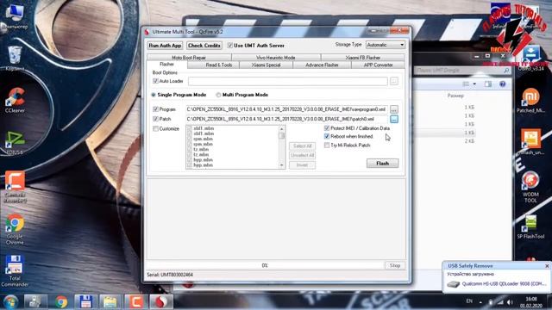Image resolution: width=552 pixels, height=310 pixels.
Task: Click Check Credits button
Action: (x=204, y=46)
